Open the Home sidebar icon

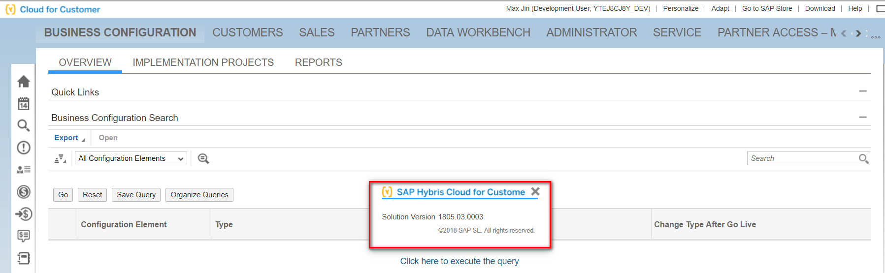pyautogui.click(x=23, y=81)
